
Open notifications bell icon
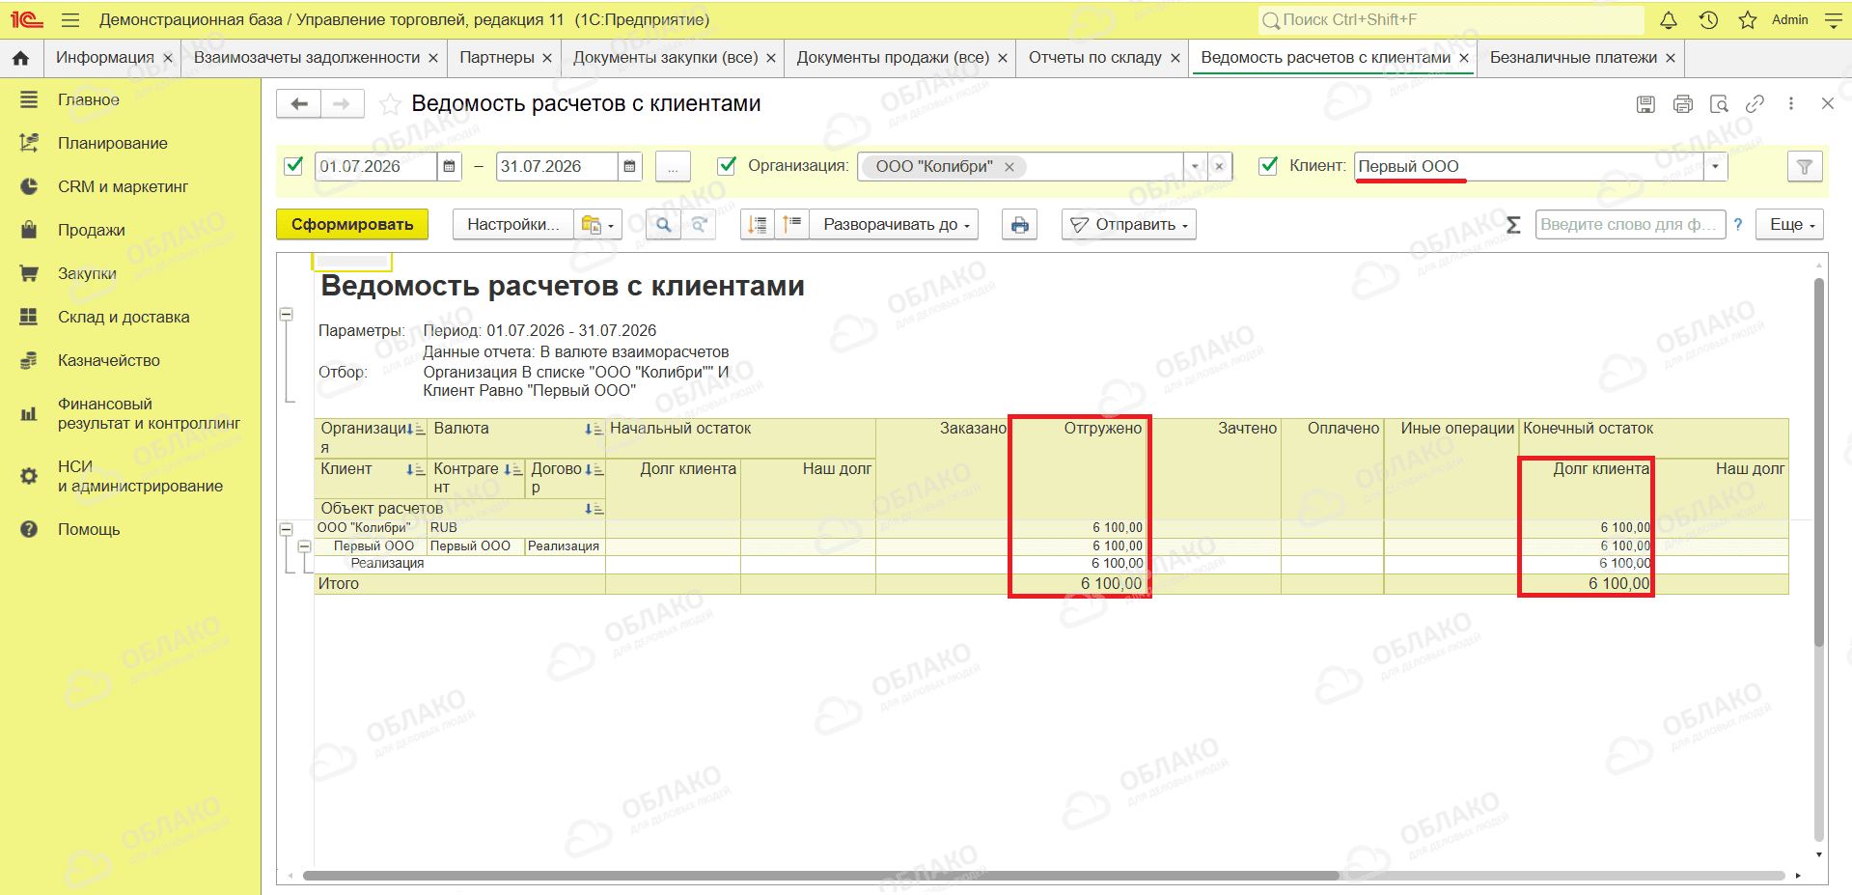pos(1669,19)
